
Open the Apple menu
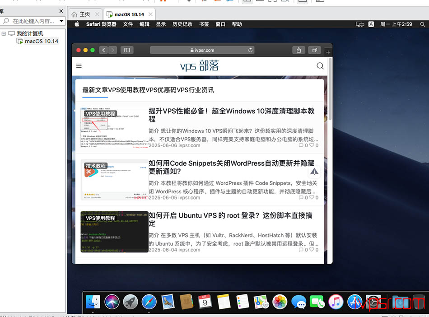coord(77,24)
